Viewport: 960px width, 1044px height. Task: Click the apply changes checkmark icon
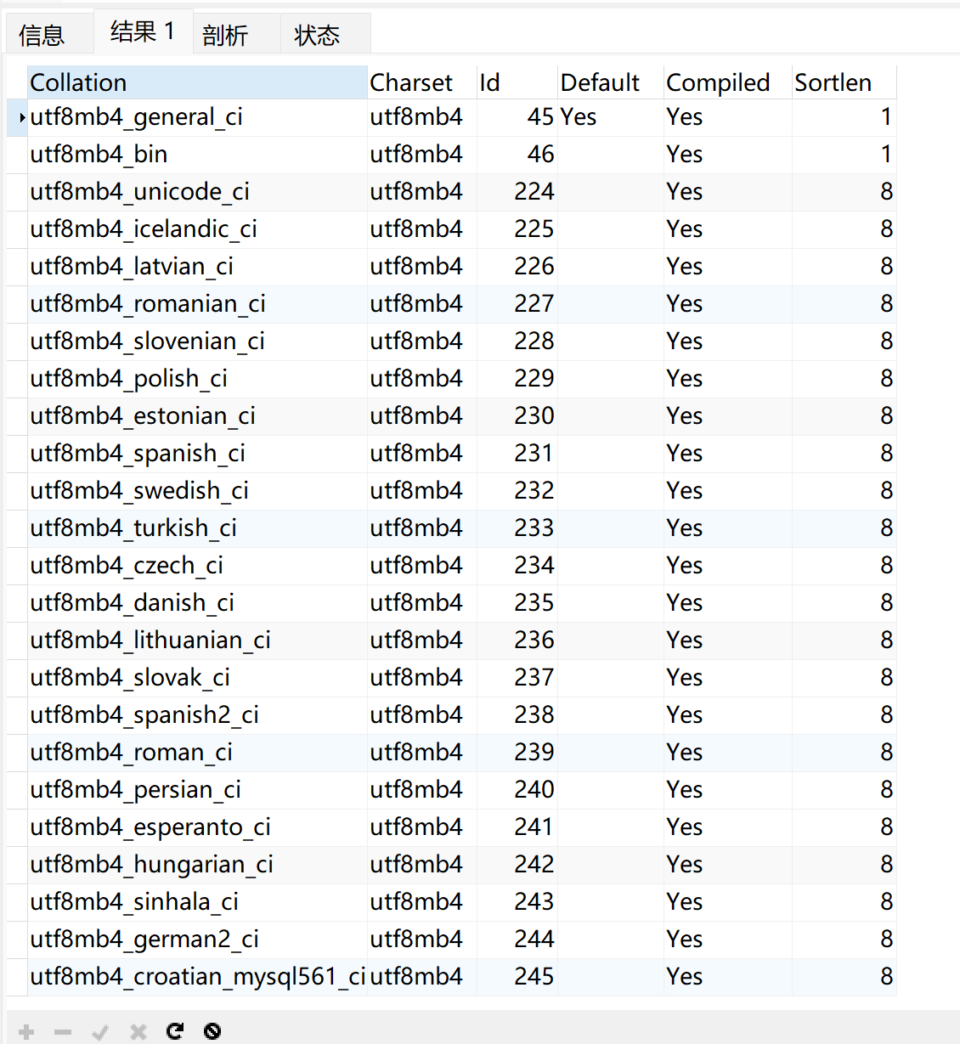pos(100,1032)
